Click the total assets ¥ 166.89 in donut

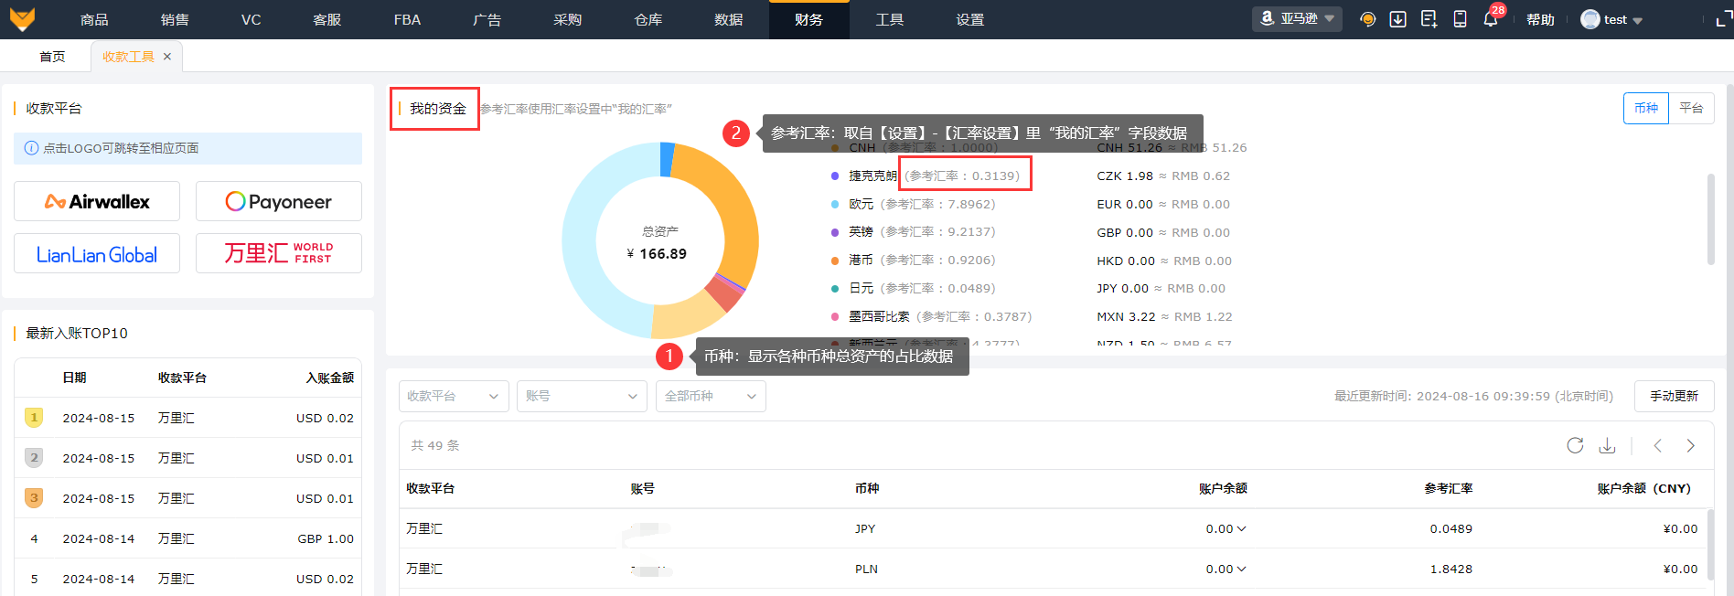point(657,253)
